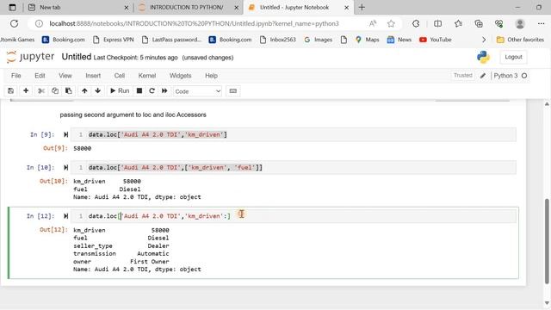Viewport: 551px width, 310px height.
Task: Refresh the page
Action: [14, 23]
